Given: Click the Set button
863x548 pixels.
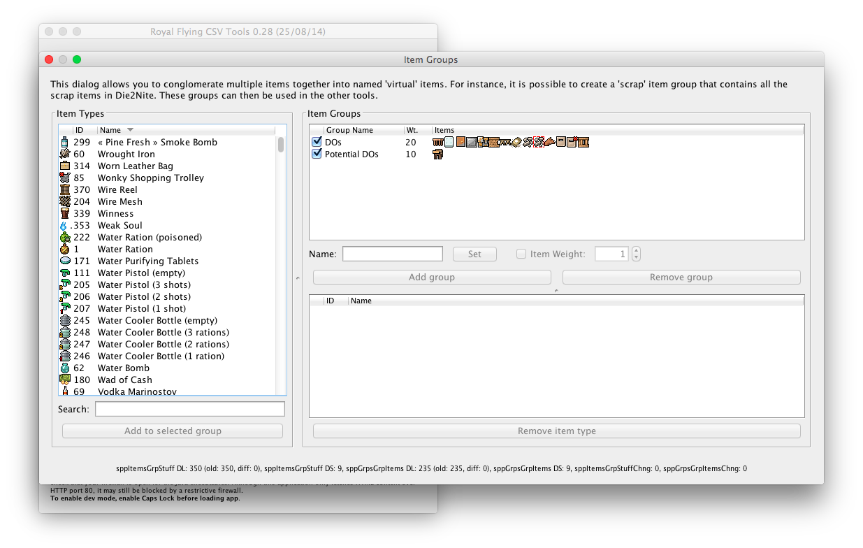Looking at the screenshot, I should (x=474, y=254).
